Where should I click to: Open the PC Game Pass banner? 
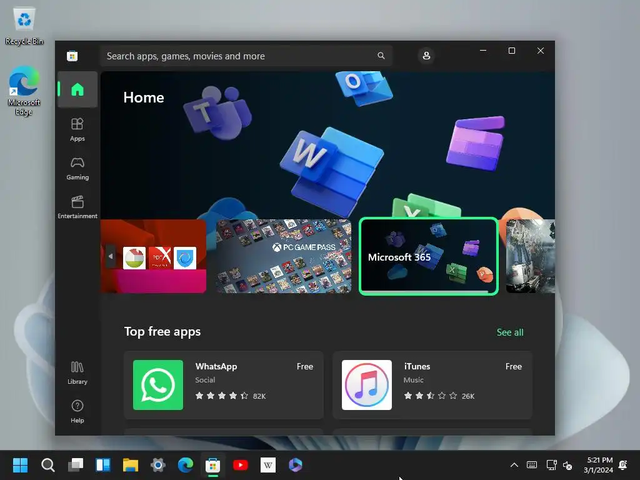tap(283, 256)
